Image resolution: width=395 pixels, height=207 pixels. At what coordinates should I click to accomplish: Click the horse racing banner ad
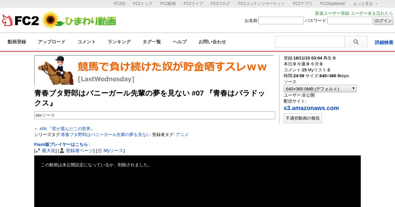tap(154, 70)
